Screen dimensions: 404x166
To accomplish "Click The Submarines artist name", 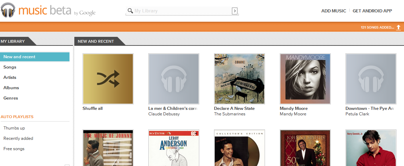I will coord(230,114).
